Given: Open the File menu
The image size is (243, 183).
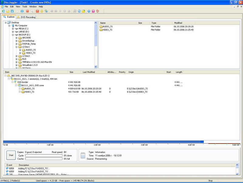Looking at the screenshot, I should pos(6,7).
